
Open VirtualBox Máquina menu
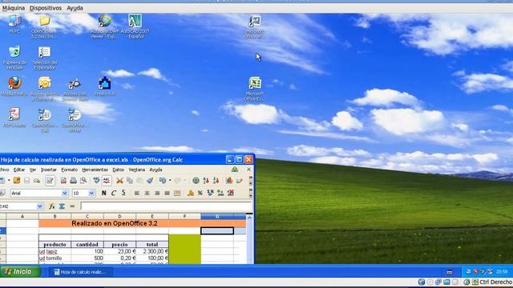(x=14, y=8)
